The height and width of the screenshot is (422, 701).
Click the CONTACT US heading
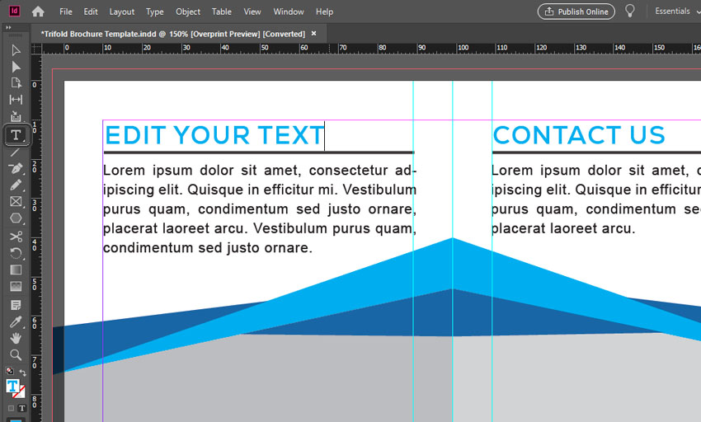click(579, 135)
